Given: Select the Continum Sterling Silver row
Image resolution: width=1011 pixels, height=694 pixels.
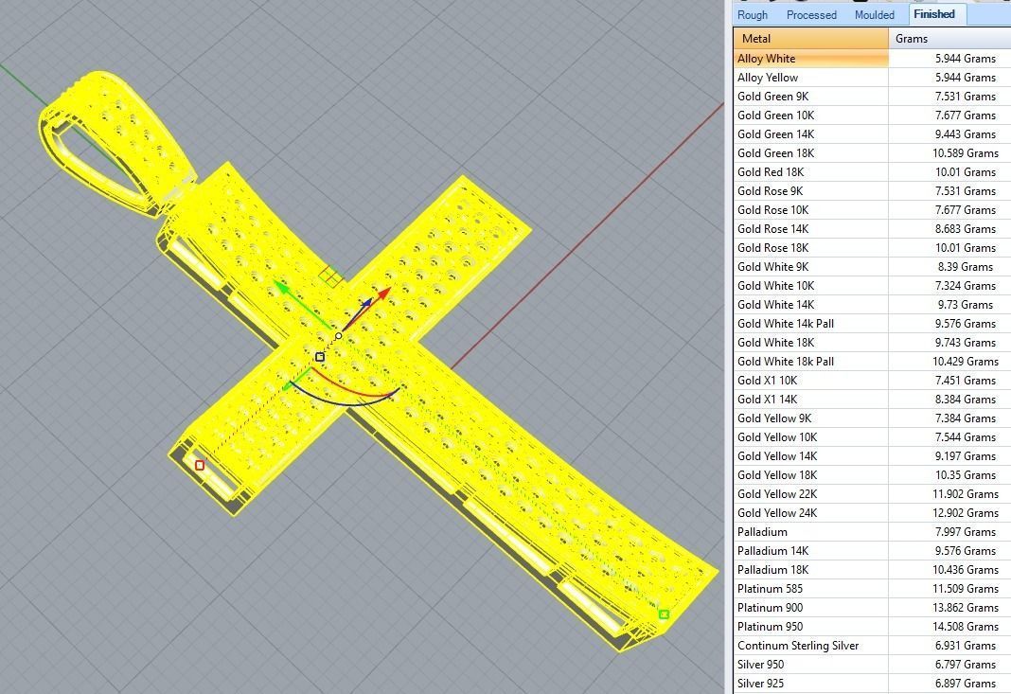Looking at the screenshot, I should tap(873, 645).
